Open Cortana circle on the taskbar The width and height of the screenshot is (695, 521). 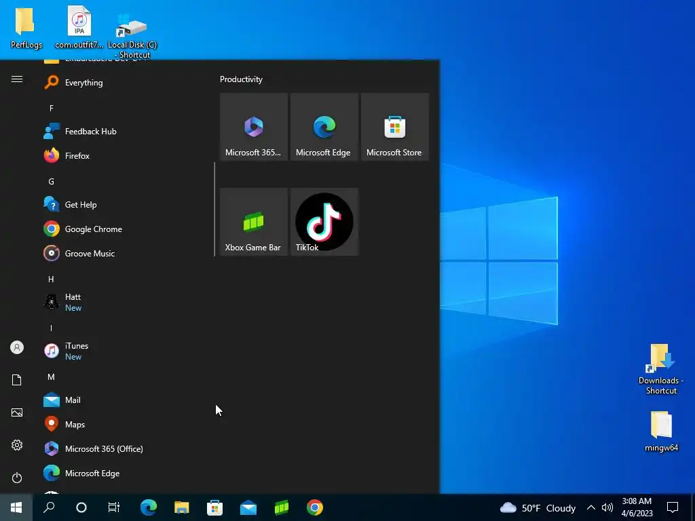tap(81, 507)
